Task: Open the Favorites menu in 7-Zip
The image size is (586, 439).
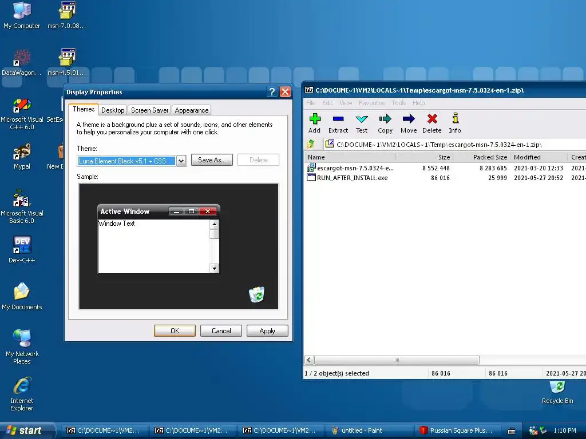Action: point(371,103)
